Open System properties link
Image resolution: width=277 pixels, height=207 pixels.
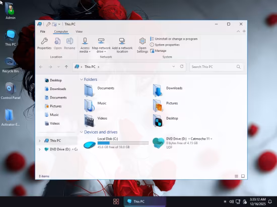pyautogui.click(x=165, y=45)
